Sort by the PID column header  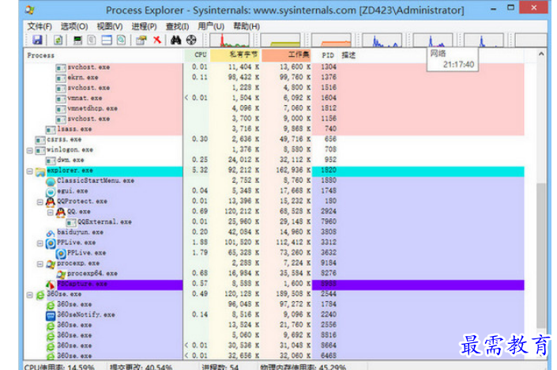click(x=326, y=55)
